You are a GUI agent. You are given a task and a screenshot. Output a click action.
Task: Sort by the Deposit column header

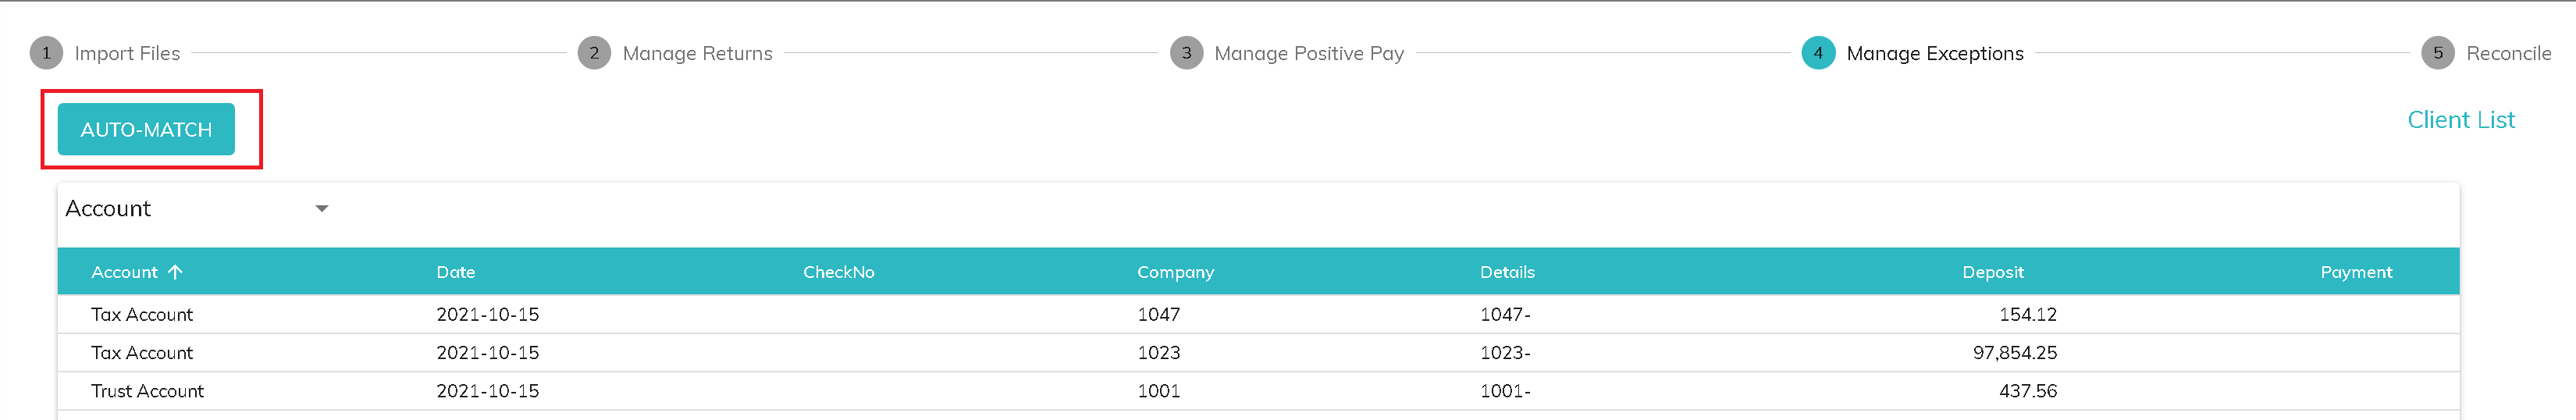click(x=1992, y=272)
